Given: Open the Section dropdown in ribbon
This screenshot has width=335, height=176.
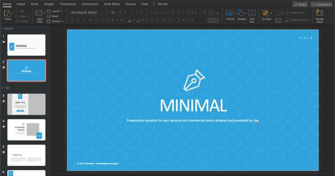Looking at the screenshot, I should (56, 21).
